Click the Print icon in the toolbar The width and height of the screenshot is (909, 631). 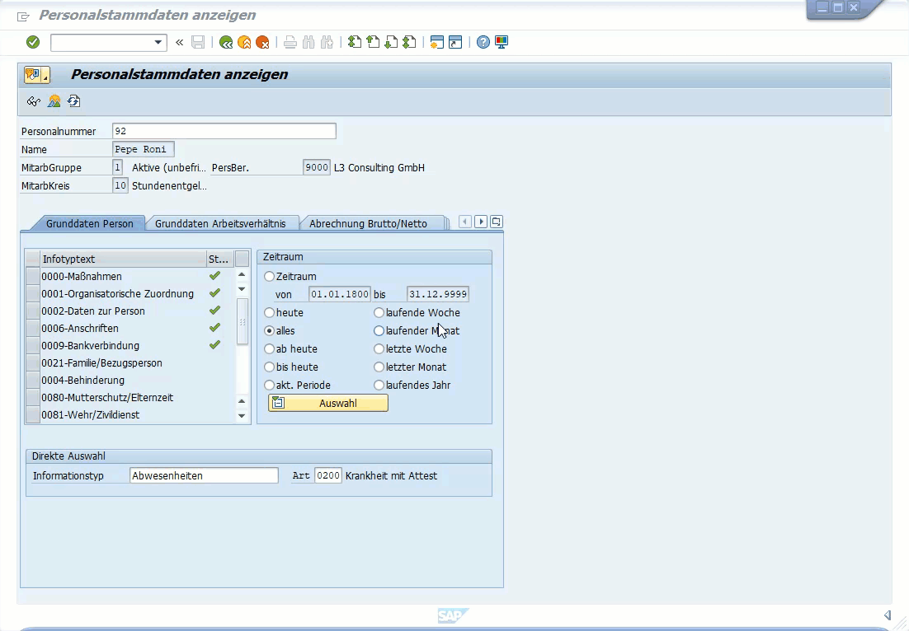click(290, 42)
